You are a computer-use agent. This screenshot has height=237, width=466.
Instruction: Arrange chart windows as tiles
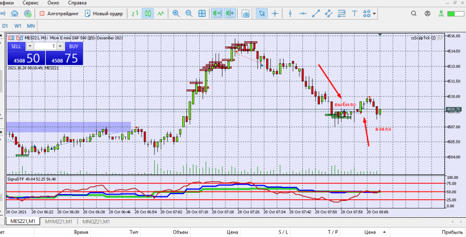202,13
